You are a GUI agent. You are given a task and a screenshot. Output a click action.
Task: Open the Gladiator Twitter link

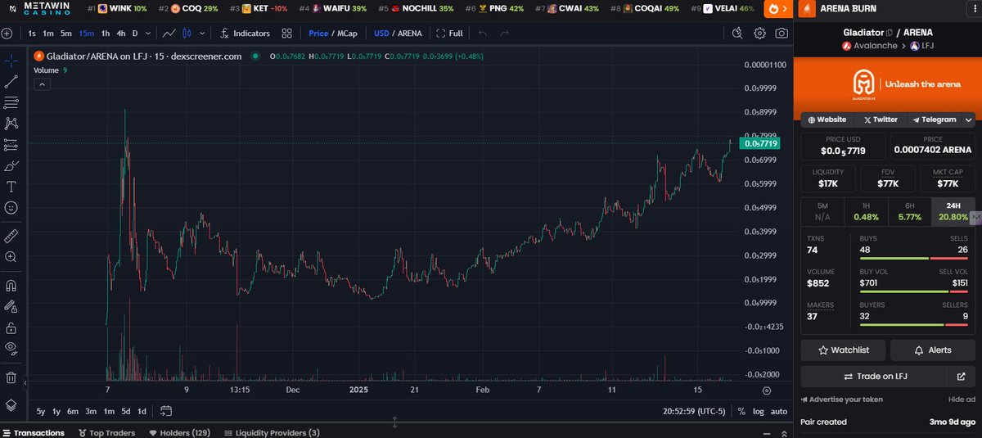pos(880,120)
